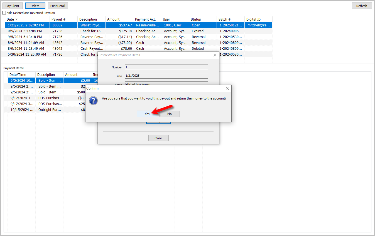Sort by the Digital ID column header
The width and height of the screenshot is (375, 236).
tap(258, 19)
